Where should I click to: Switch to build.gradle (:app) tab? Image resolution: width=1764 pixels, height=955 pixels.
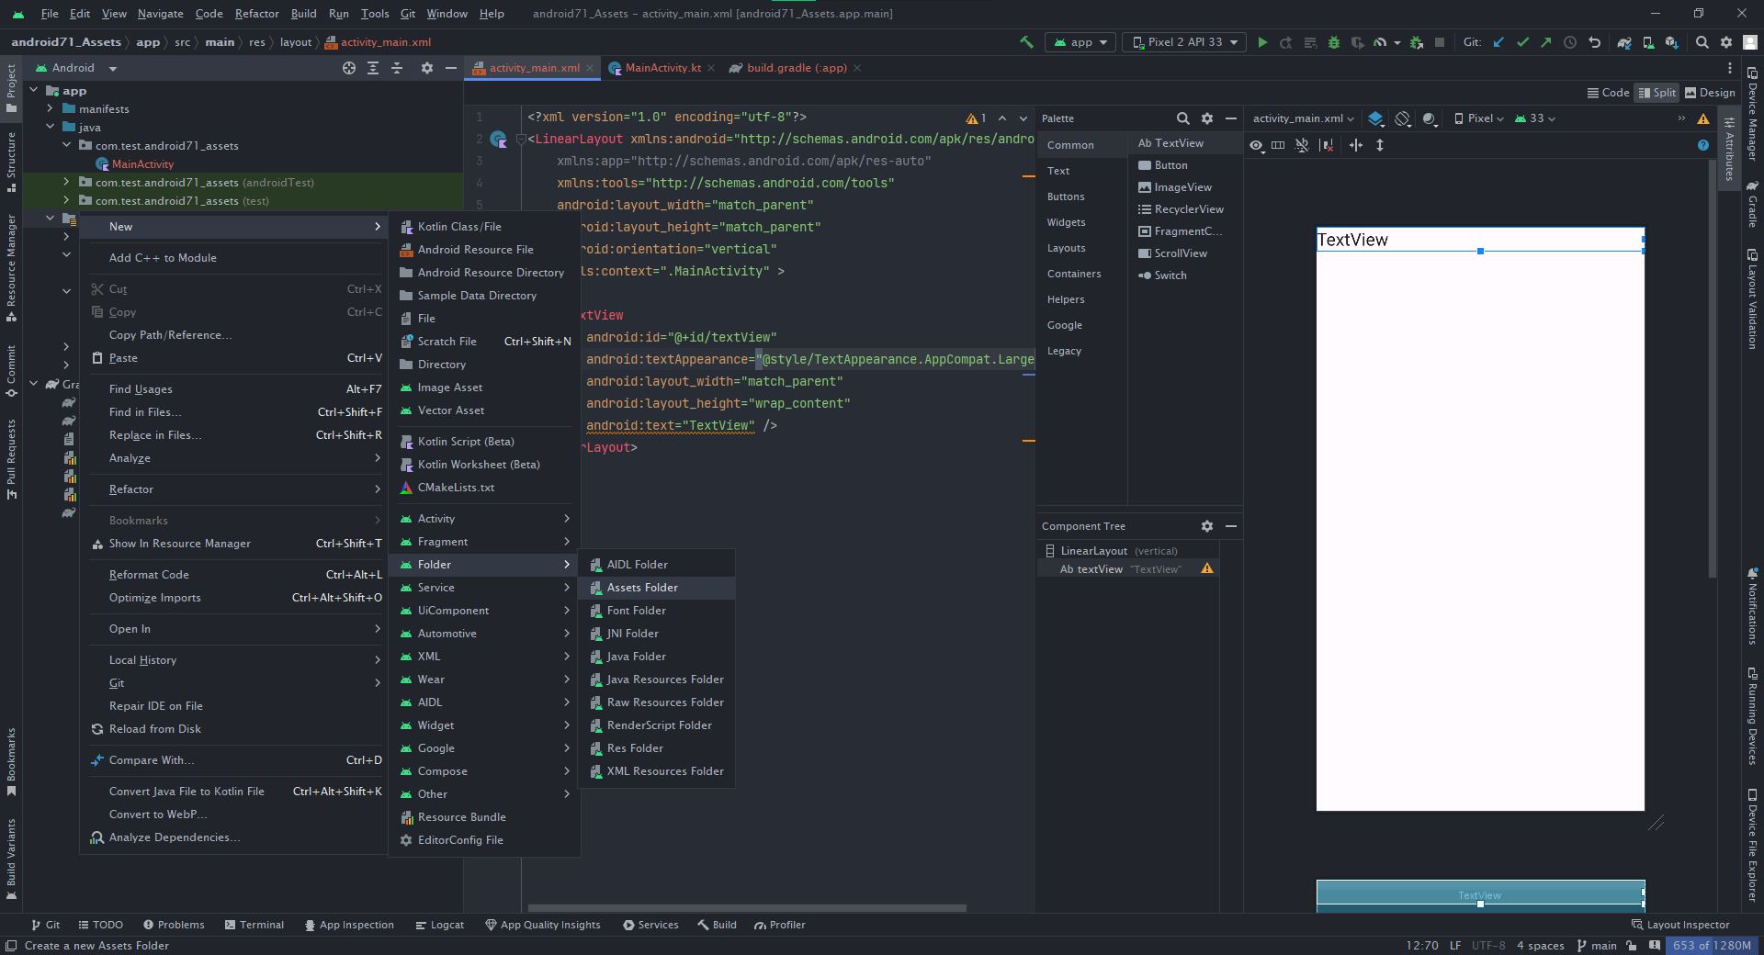pyautogui.click(x=796, y=68)
